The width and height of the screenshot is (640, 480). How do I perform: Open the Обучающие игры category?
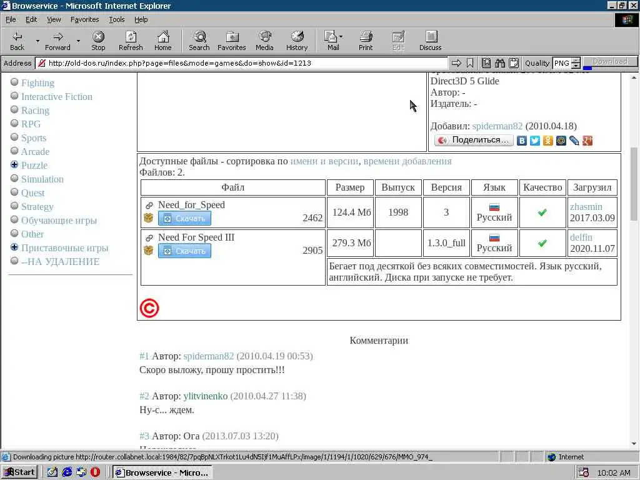(59, 221)
